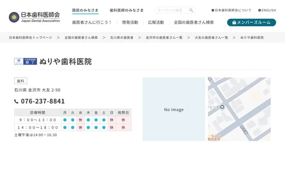Go to 全国の歯医者さん検索 in navigation
The height and width of the screenshot is (178, 285).
point(194,22)
